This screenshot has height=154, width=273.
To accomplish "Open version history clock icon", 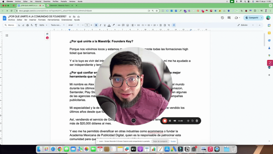I will point(222,18).
